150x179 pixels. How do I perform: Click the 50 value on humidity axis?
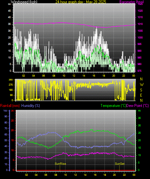[6, 141]
